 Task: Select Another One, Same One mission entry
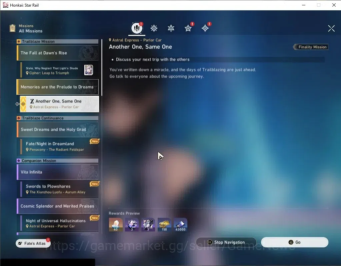point(59,104)
